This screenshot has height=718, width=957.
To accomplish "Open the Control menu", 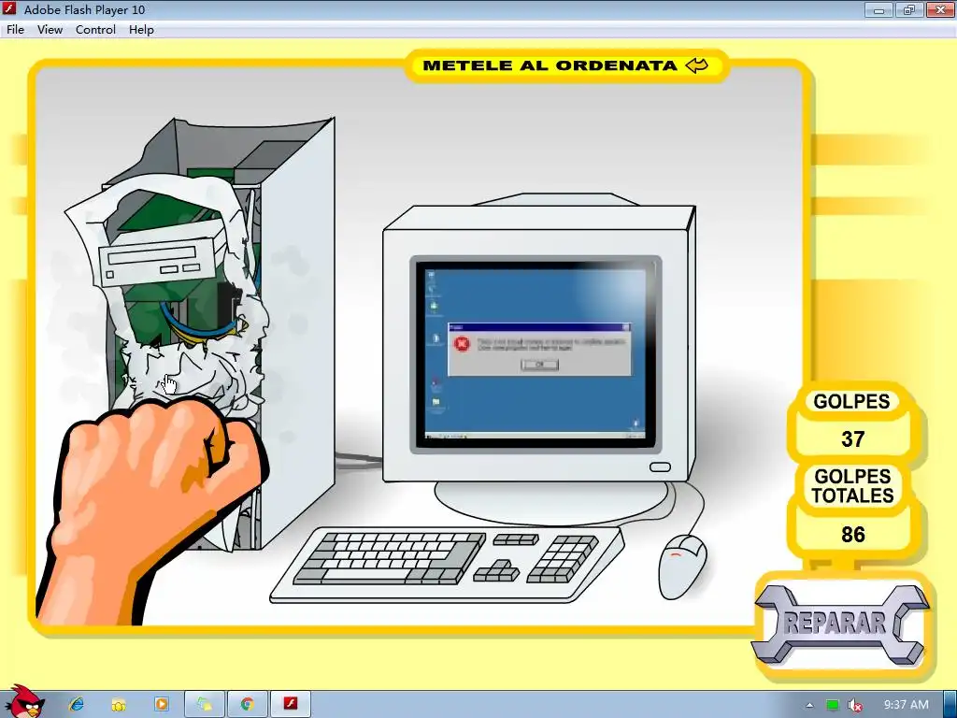I will (95, 29).
